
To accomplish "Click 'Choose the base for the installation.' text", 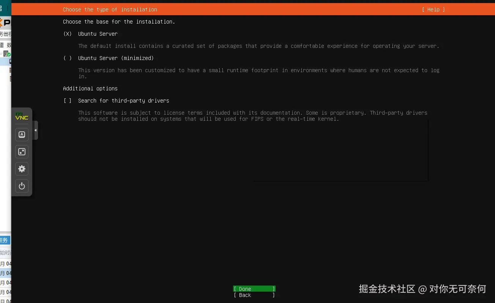I will tap(119, 22).
